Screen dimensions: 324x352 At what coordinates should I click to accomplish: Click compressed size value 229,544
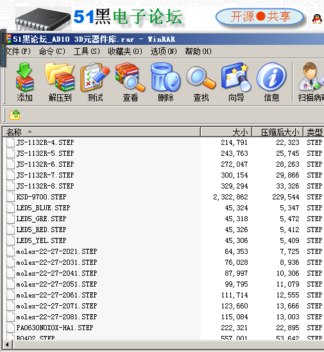pos(286,197)
